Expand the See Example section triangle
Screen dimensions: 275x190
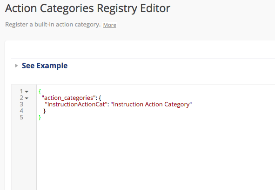point(16,66)
